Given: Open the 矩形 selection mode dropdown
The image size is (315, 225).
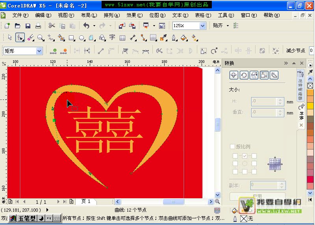Looking at the screenshot, I should 39,51.
